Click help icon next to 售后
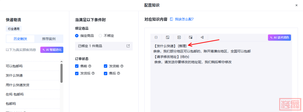This screenshot has width=303, height=112. (x=118, y=73)
